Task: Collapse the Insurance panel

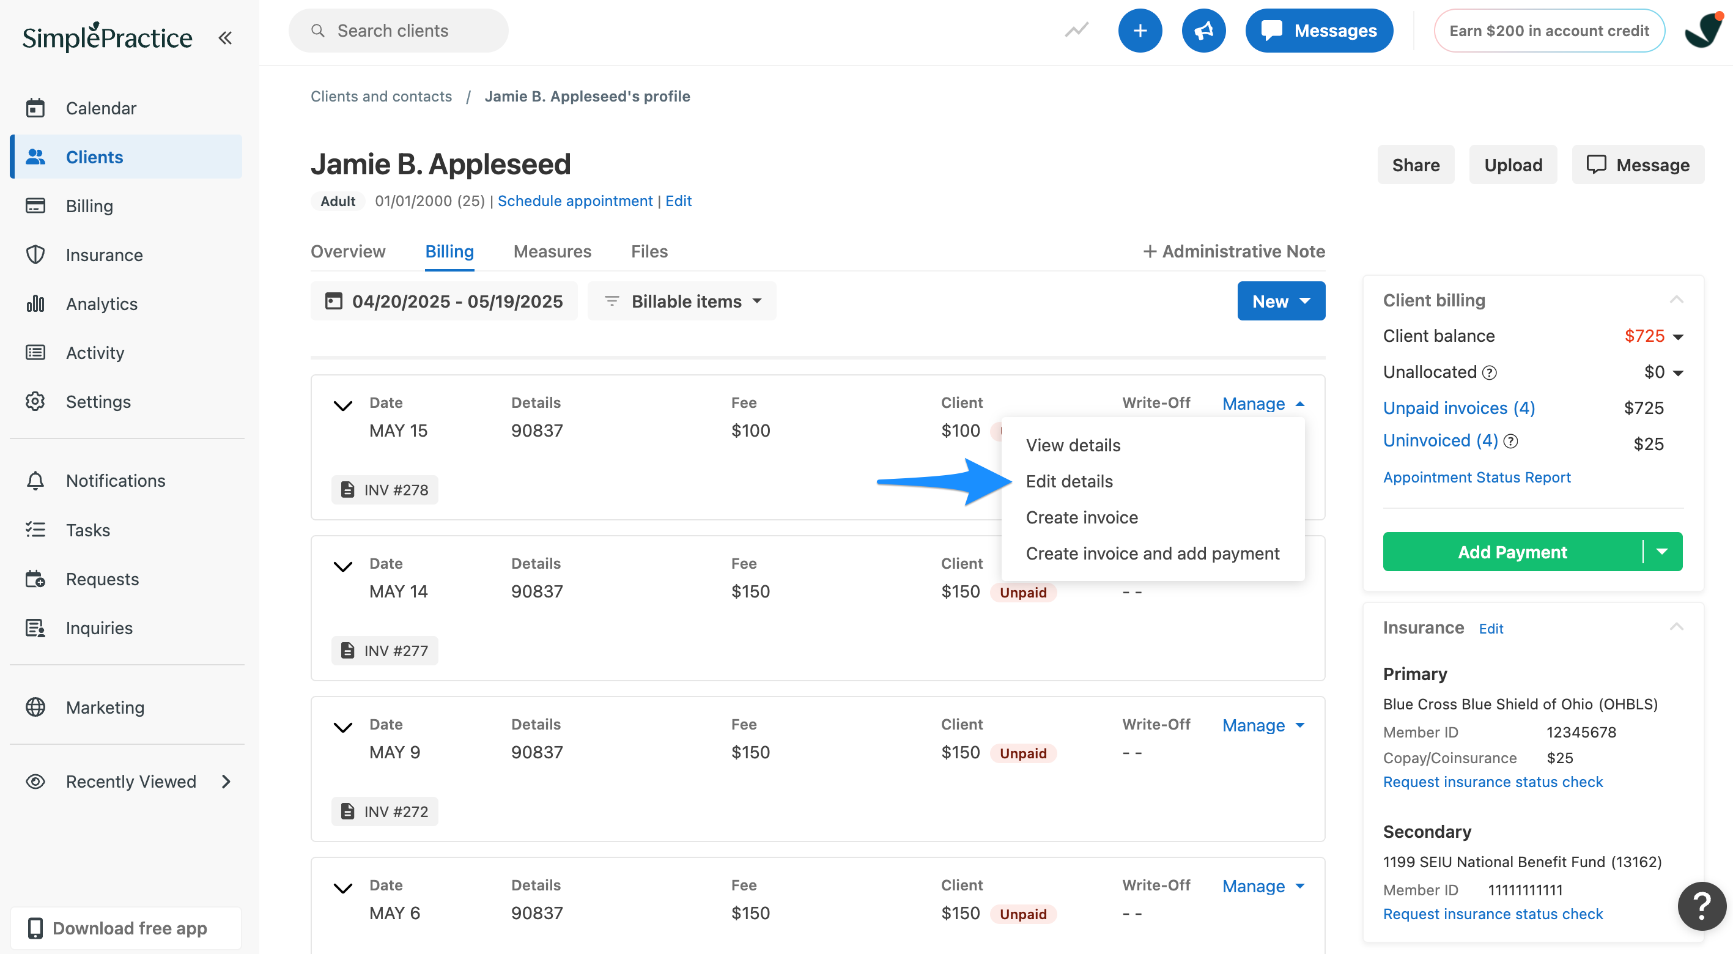Action: 1676,627
